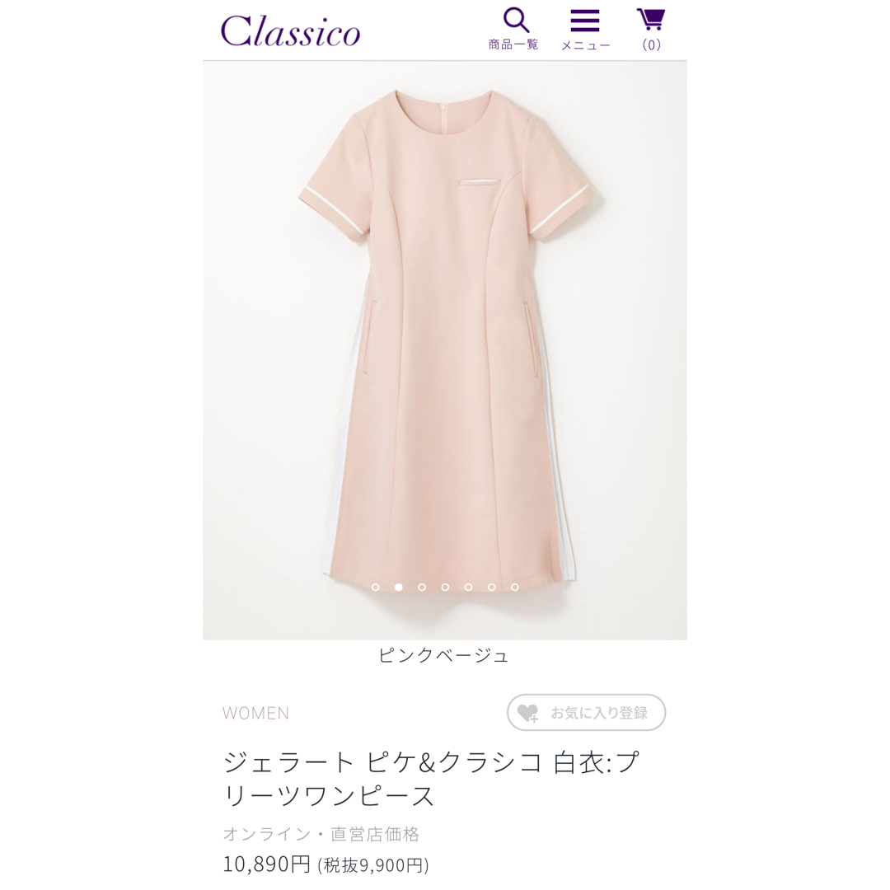Select the fifth image carousel dot
The width and height of the screenshot is (890, 890).
[x=468, y=587]
